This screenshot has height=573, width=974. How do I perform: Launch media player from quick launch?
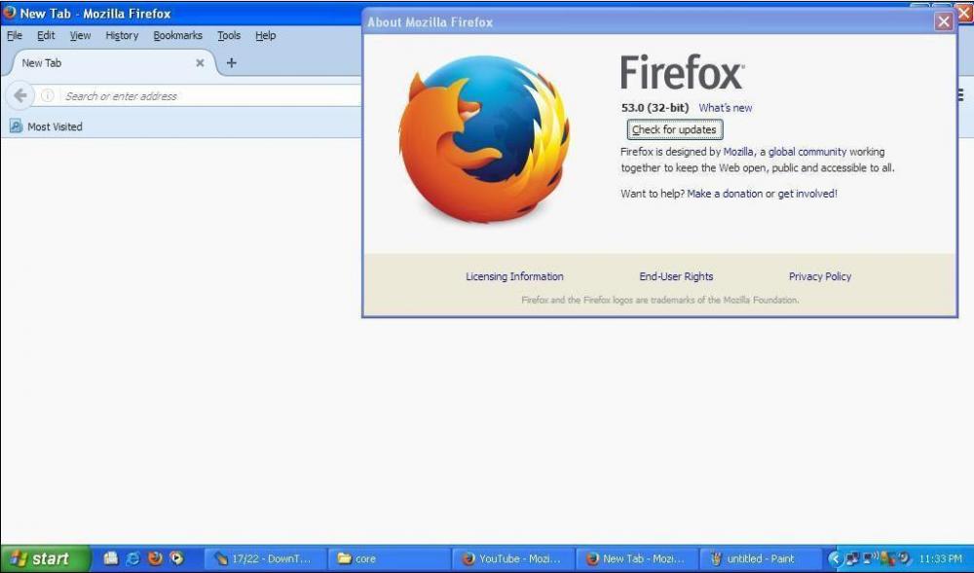(176, 558)
